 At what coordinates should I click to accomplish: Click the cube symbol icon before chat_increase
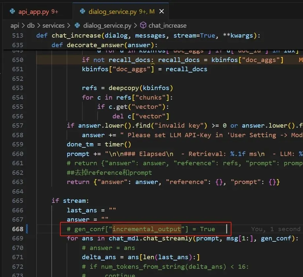(143, 25)
